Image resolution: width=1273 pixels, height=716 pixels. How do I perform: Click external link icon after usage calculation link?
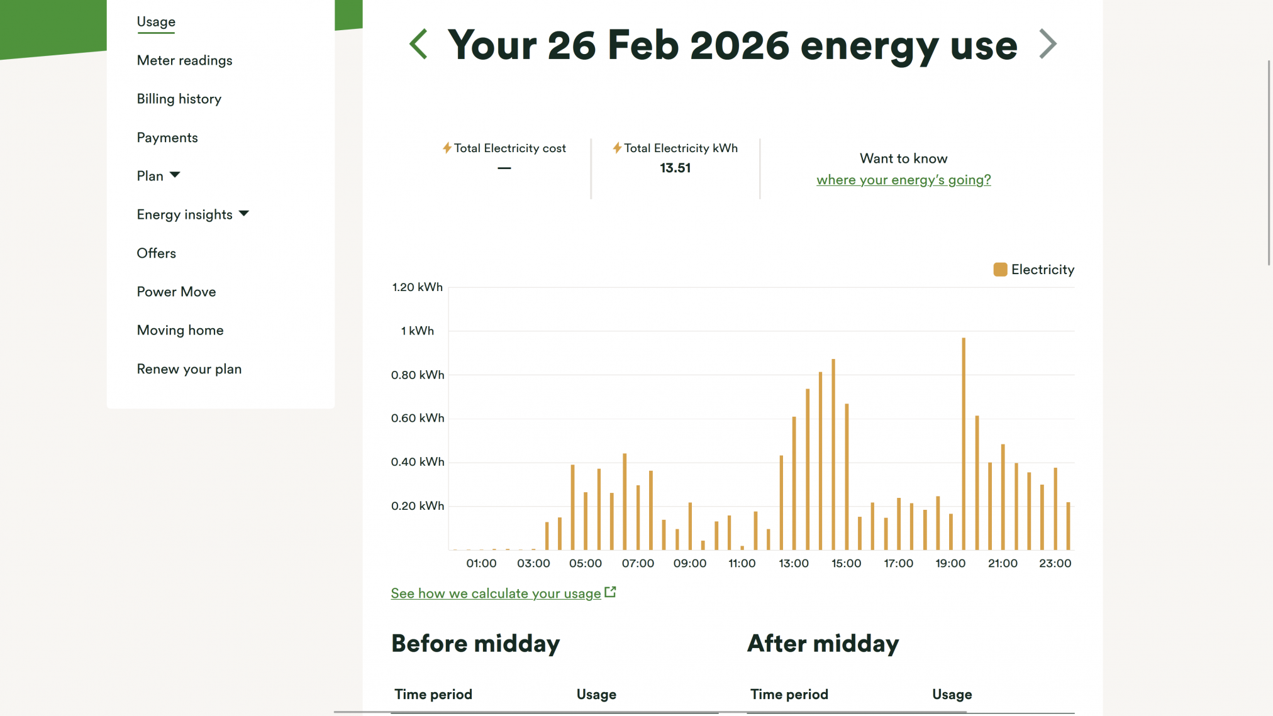[609, 591]
